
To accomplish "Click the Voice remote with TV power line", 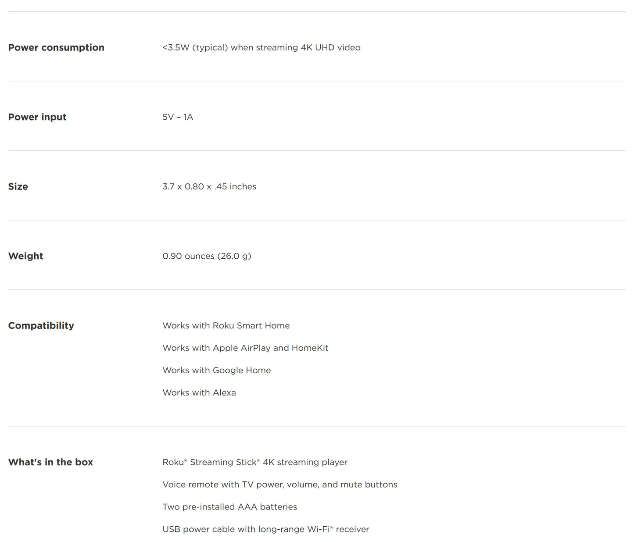I will (x=279, y=485).
